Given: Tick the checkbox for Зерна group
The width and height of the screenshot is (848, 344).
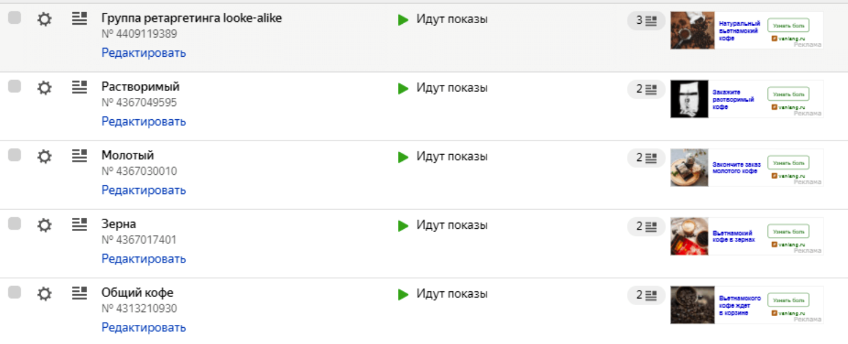Looking at the screenshot, I should [15, 224].
